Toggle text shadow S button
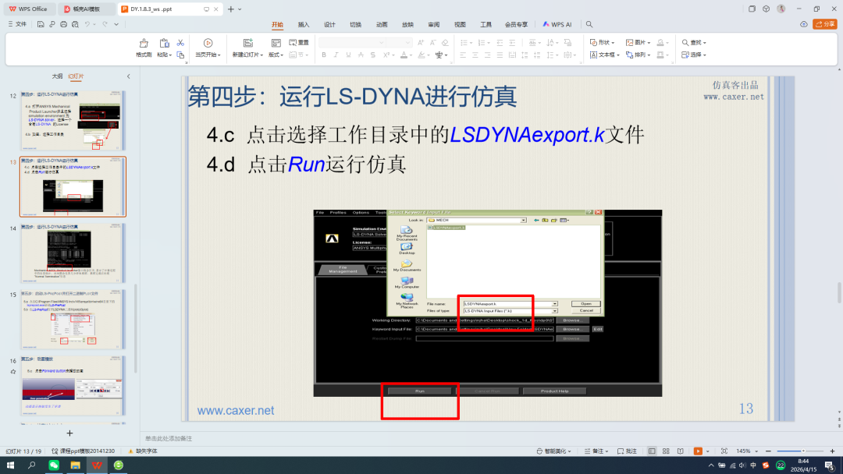The width and height of the screenshot is (843, 474). pyautogui.click(x=373, y=55)
